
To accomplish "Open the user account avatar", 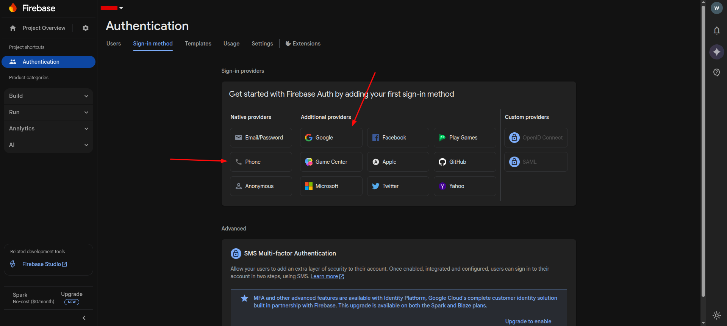I will [x=716, y=8].
